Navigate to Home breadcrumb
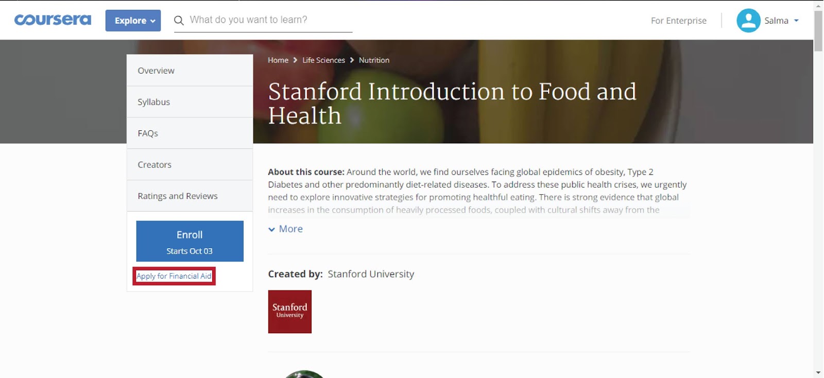Screen dimensions: 824x378 pos(278,60)
